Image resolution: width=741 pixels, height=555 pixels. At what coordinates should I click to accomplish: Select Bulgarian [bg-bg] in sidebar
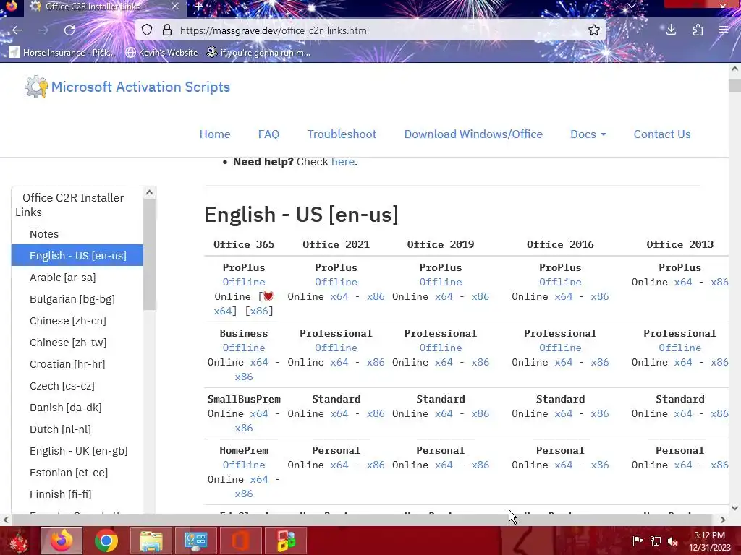tap(72, 299)
